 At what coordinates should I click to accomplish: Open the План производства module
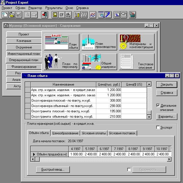point(99,42)
